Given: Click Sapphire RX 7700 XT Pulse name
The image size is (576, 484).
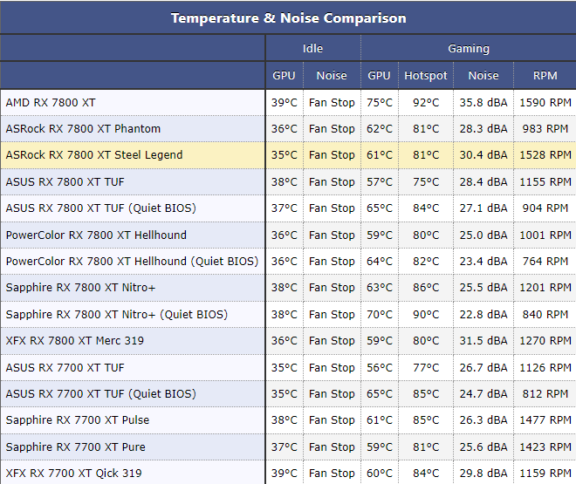Looking at the screenshot, I should (x=78, y=420).
